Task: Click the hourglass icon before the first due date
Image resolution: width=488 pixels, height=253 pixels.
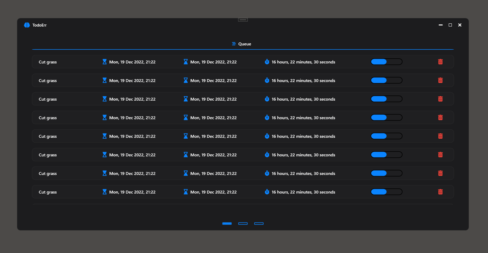Action: coord(186,62)
